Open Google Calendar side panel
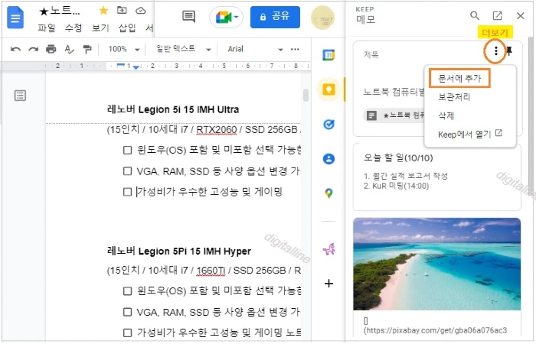Viewport: 536px width, 344px height. (328, 55)
